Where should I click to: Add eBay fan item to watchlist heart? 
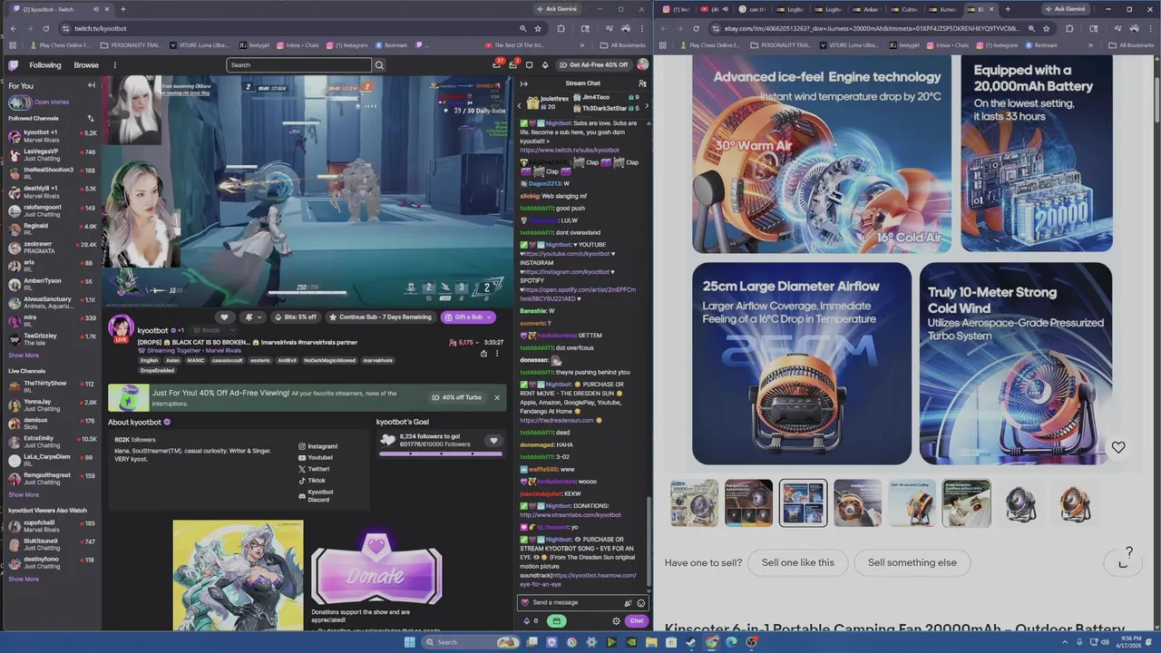1118,447
